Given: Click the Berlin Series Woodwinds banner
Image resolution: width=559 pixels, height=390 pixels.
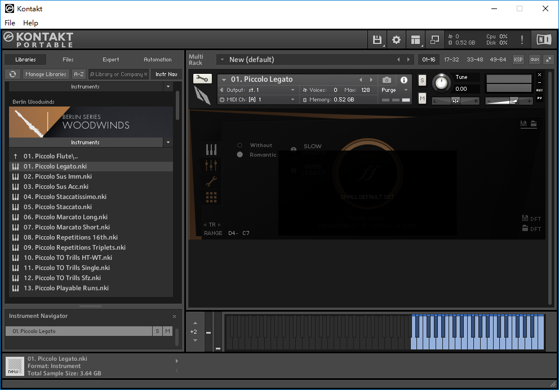Looking at the screenshot, I should 91,122.
